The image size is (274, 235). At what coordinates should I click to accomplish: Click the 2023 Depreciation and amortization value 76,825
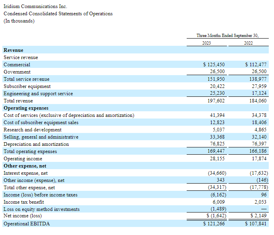[218, 144]
